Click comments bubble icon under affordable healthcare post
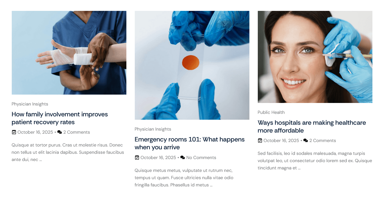The width and height of the screenshot is (385, 197). (306, 141)
